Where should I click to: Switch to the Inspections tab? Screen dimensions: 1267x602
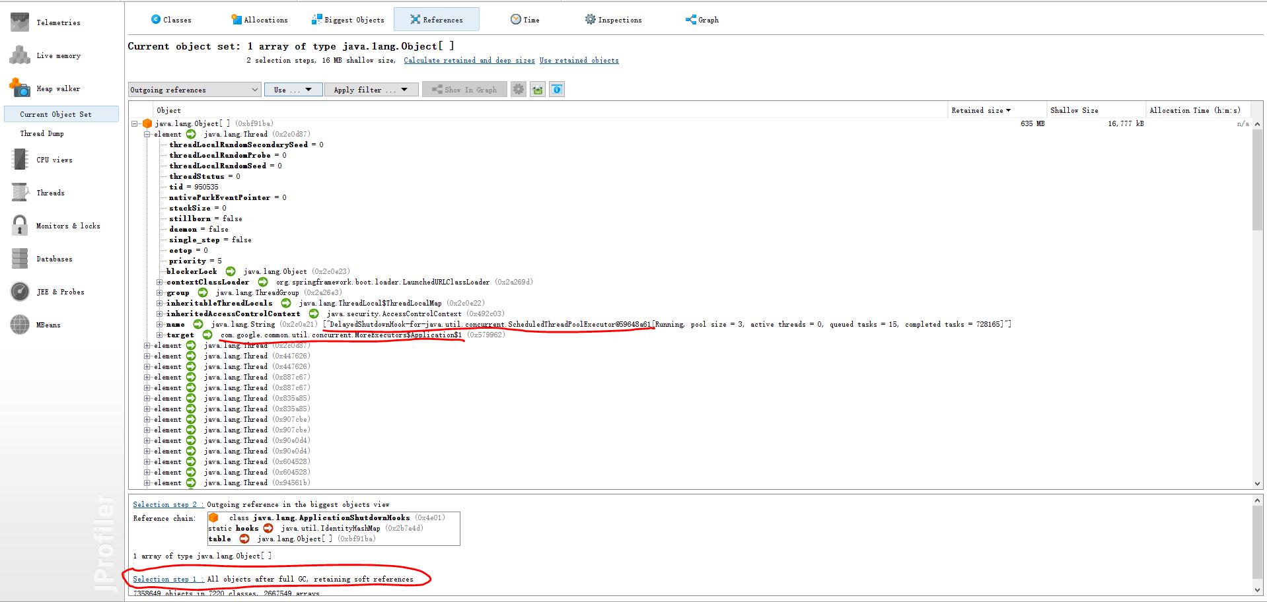(613, 20)
